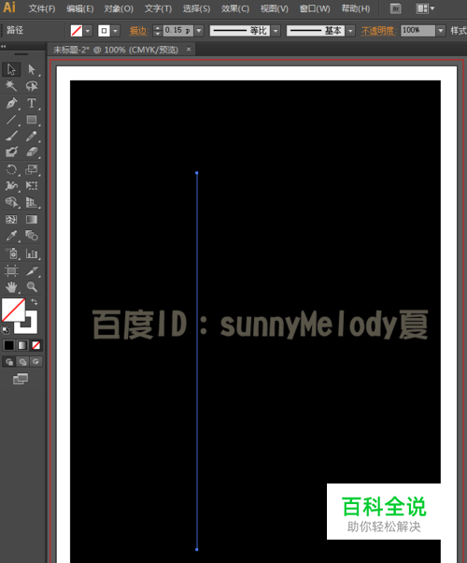Select the Eyedropper tool
467x563 pixels.
pos(11,236)
